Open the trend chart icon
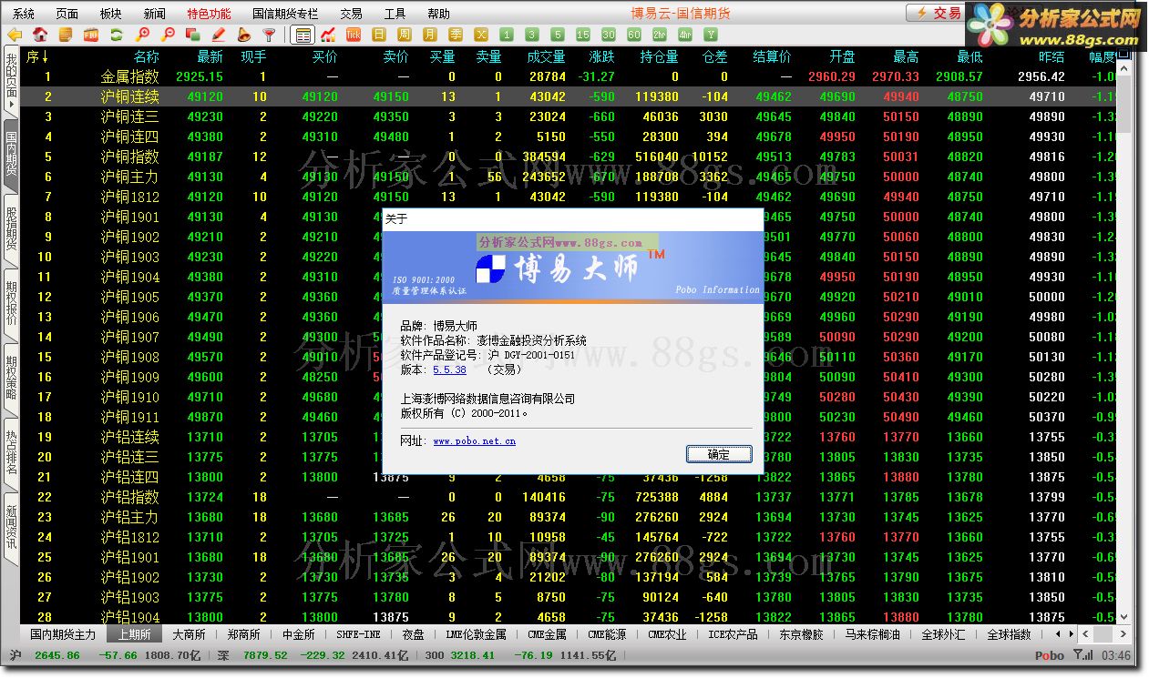The width and height of the screenshot is (1149, 678). (x=328, y=35)
